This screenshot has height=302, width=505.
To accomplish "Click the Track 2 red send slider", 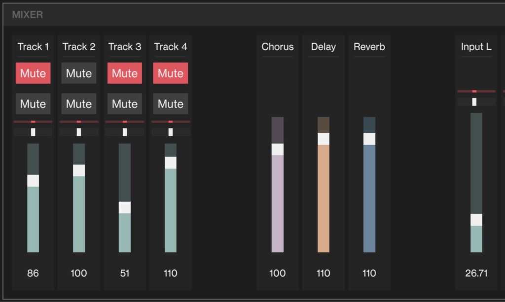I will 79,122.
